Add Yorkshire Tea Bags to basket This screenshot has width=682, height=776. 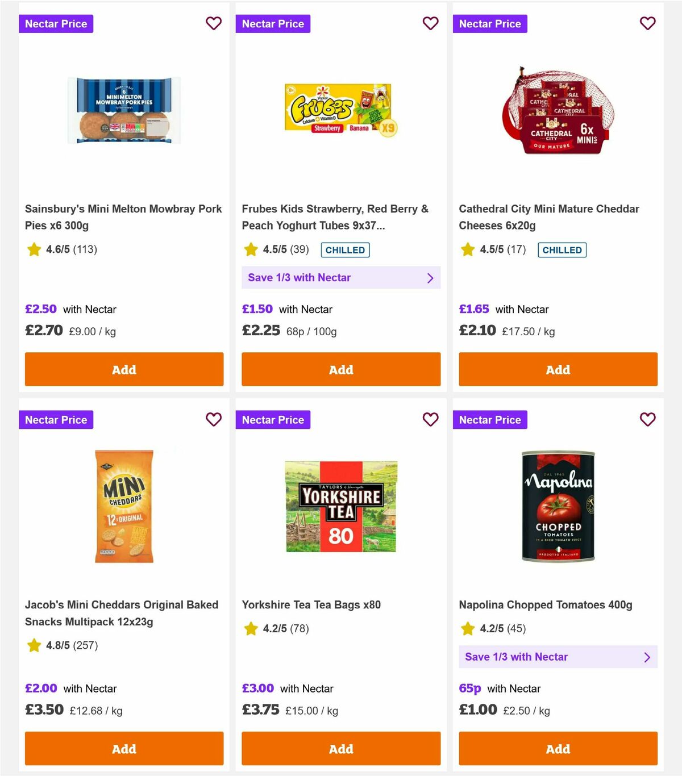coord(340,749)
